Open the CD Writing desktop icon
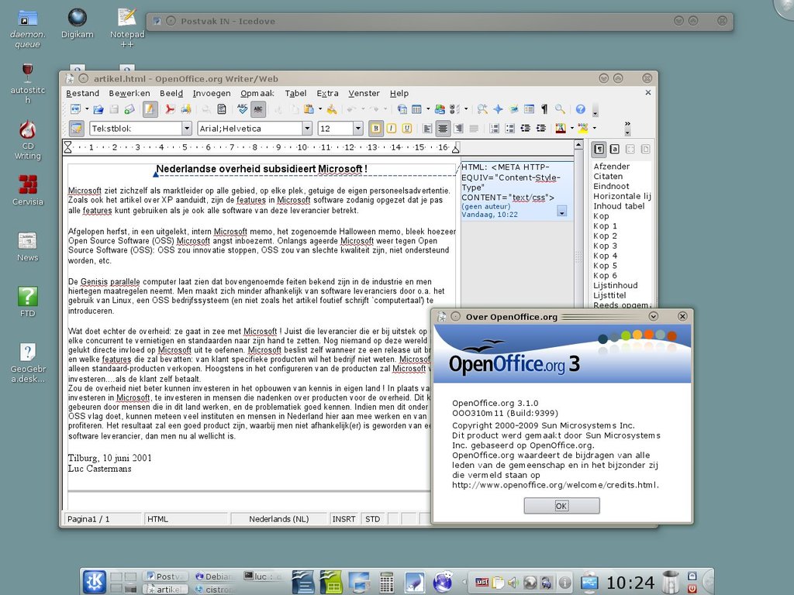This screenshot has width=794, height=595. tap(28, 140)
